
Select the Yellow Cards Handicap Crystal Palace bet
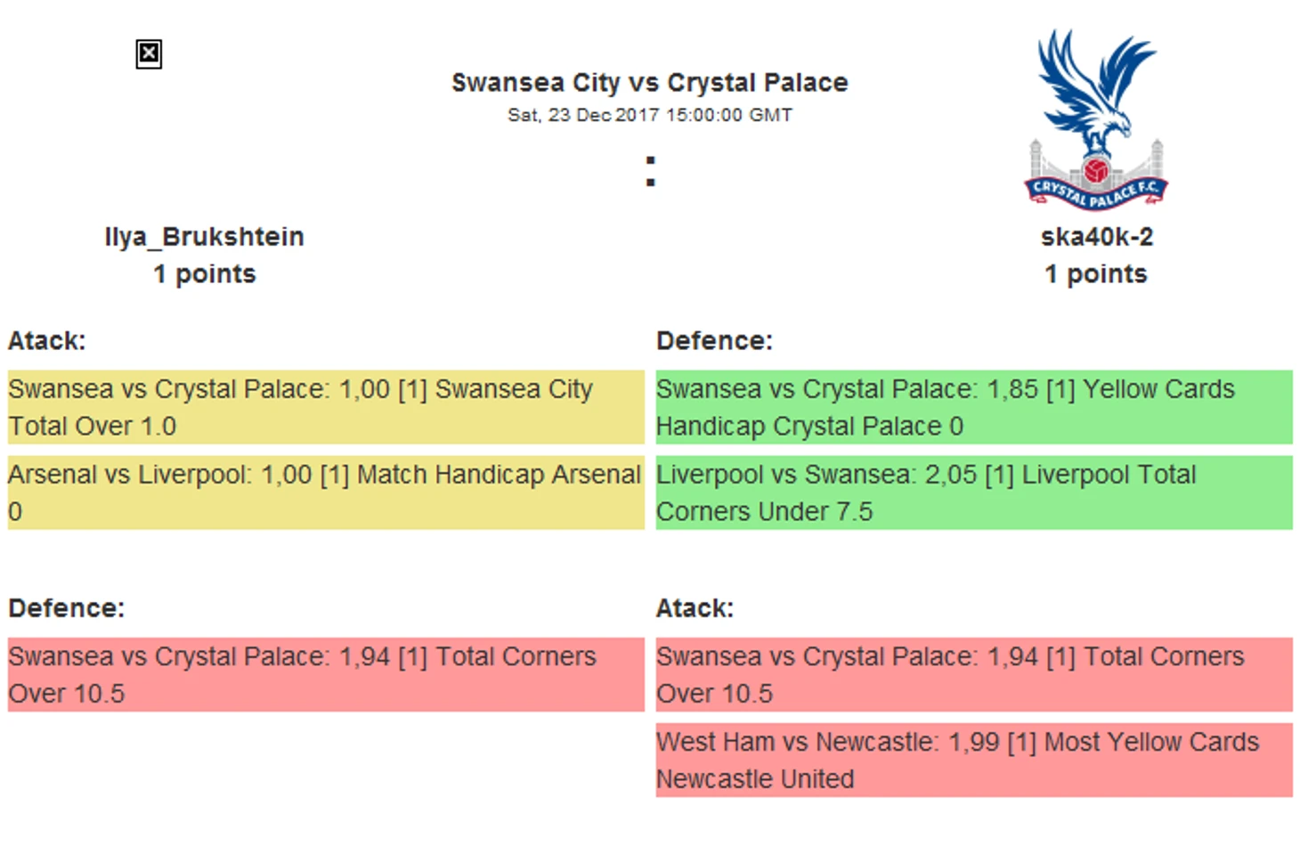click(973, 407)
